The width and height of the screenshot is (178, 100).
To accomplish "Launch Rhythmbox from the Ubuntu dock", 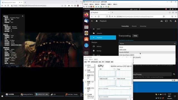I will pos(86,33).
